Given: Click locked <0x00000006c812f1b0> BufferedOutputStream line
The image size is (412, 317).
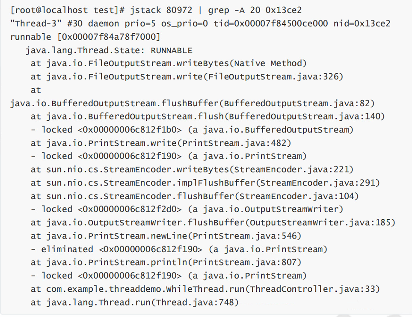Looking at the screenshot, I should (x=192, y=130).
